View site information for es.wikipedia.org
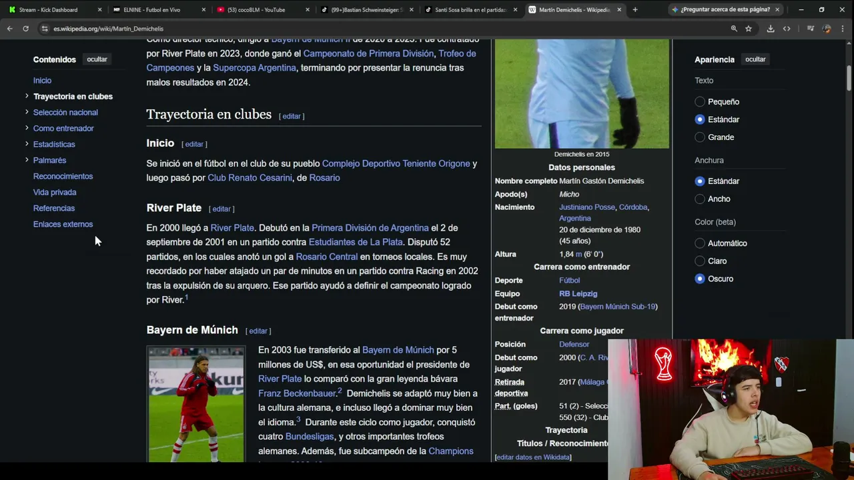This screenshot has height=480, width=854. coord(45,29)
